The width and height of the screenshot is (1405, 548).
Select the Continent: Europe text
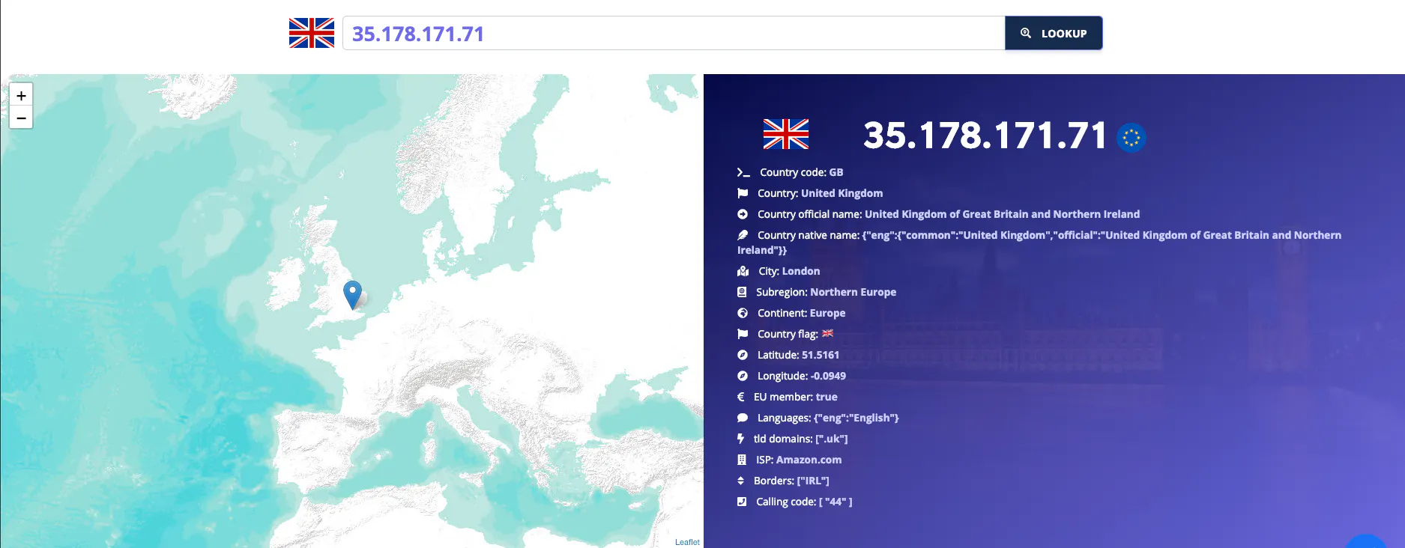(x=802, y=313)
